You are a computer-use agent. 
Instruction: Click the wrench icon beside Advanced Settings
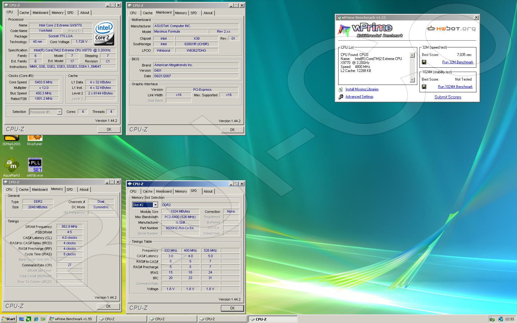coord(341,97)
